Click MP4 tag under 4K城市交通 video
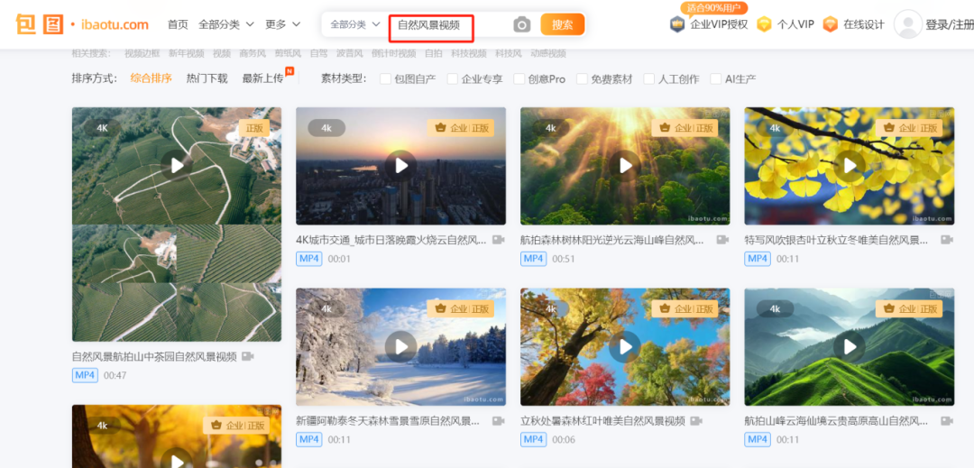Image resolution: width=974 pixels, height=468 pixels. [308, 258]
